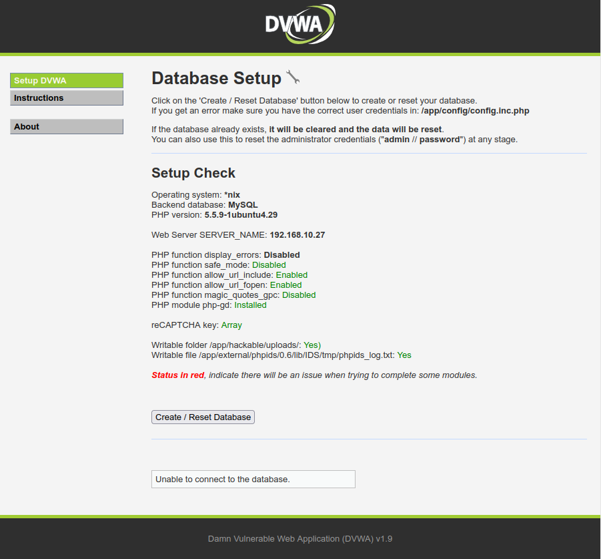Select the safe_mode Disabled status
This screenshot has height=559, width=601.
[269, 264]
